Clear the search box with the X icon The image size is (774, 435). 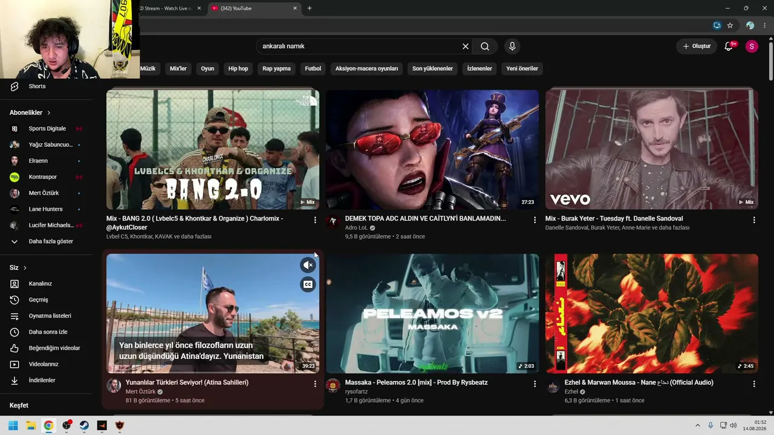(x=466, y=47)
